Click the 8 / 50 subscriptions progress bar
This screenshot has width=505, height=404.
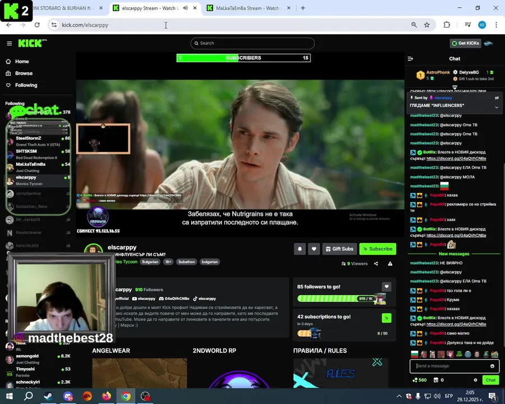(x=342, y=333)
